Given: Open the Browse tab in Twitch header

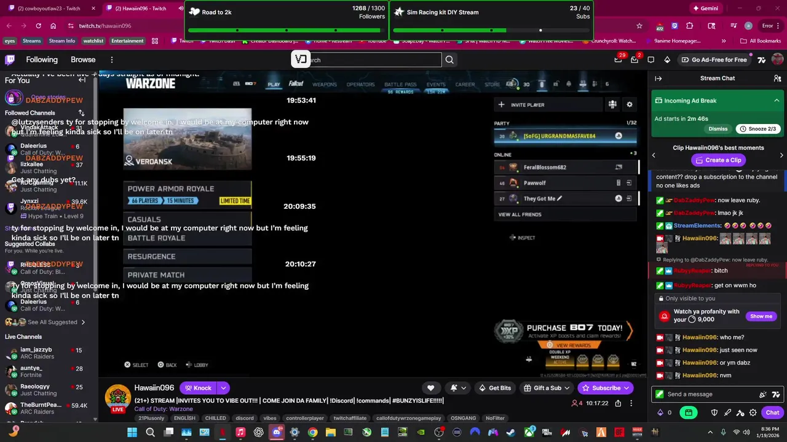Looking at the screenshot, I should click(x=83, y=60).
